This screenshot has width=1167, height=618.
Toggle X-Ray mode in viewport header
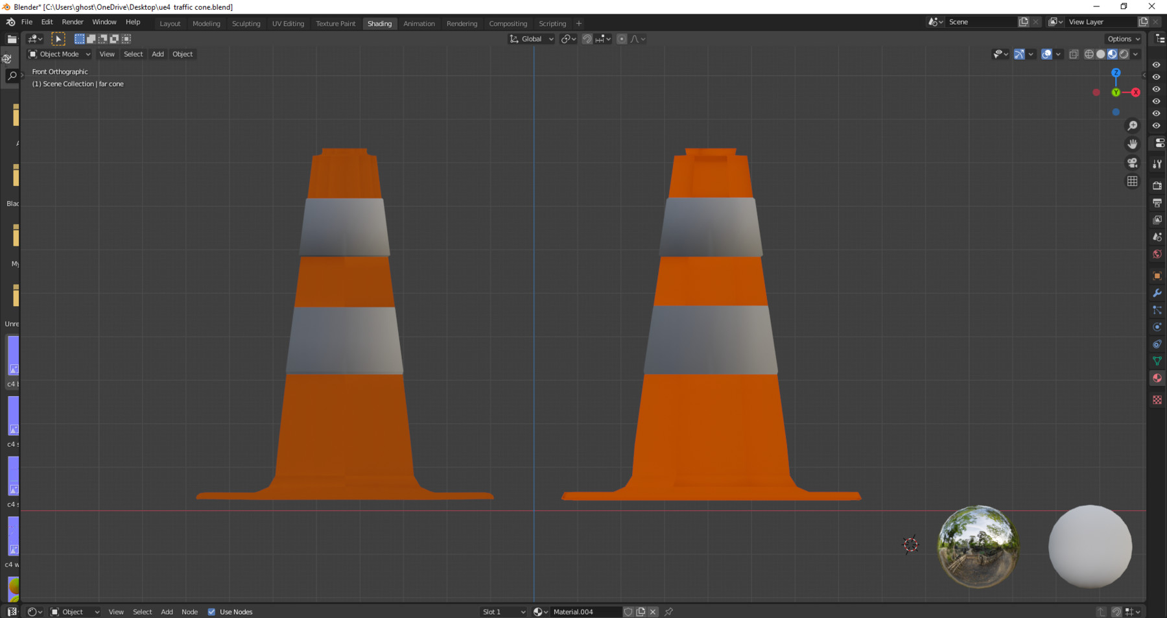point(1074,54)
